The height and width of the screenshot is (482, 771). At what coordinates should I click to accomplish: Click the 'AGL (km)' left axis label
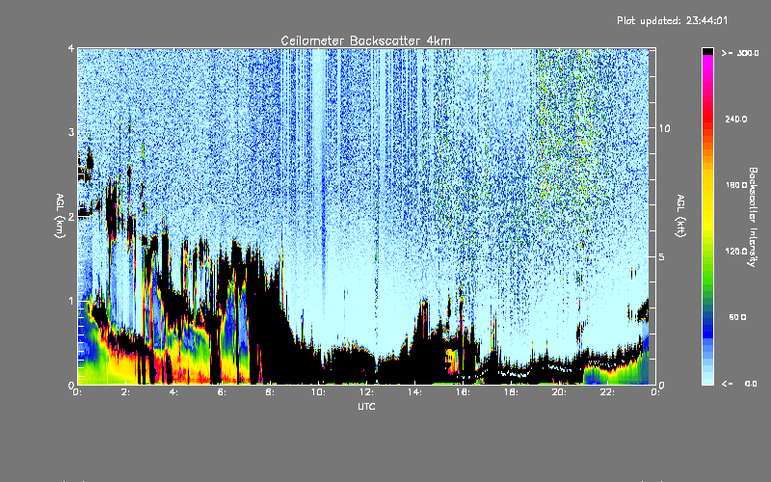pyautogui.click(x=61, y=216)
